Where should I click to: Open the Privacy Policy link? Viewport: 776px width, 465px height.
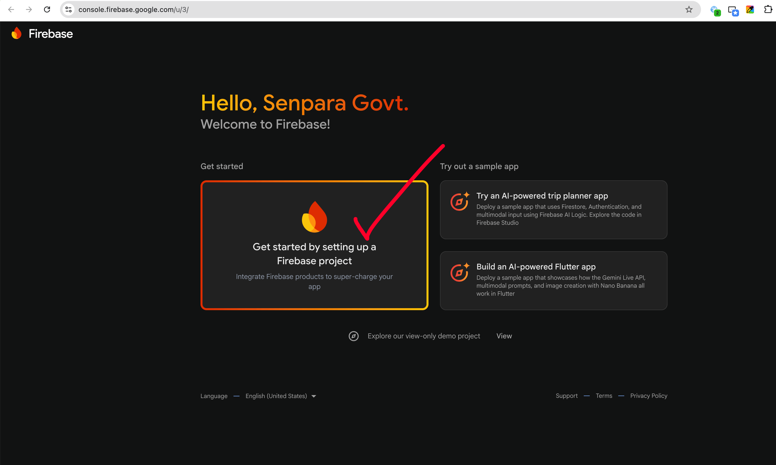(649, 396)
